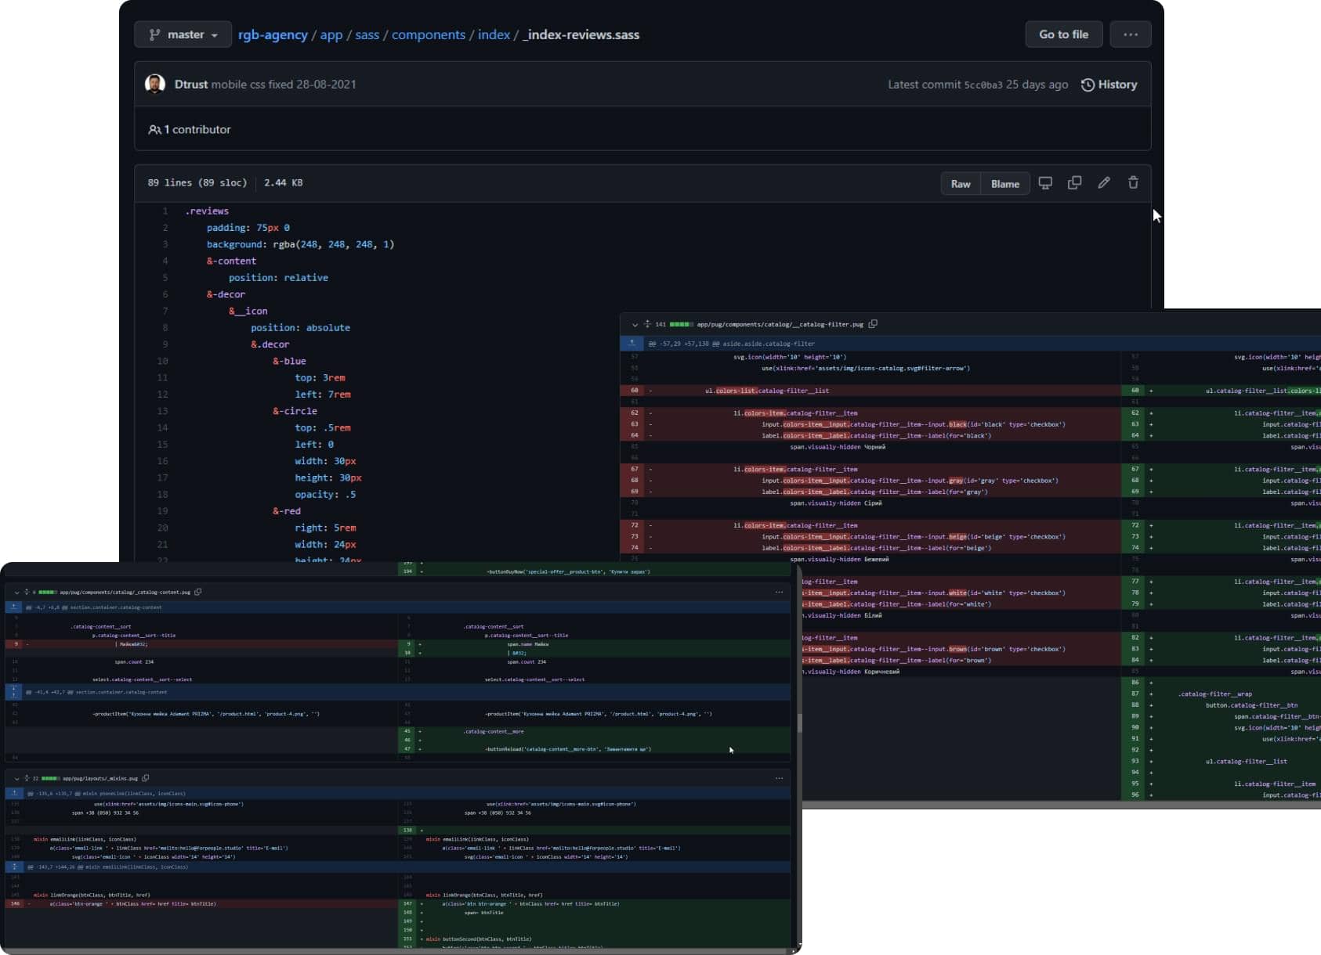Click the contributors people icon
This screenshot has width=1321, height=955.
(x=154, y=129)
